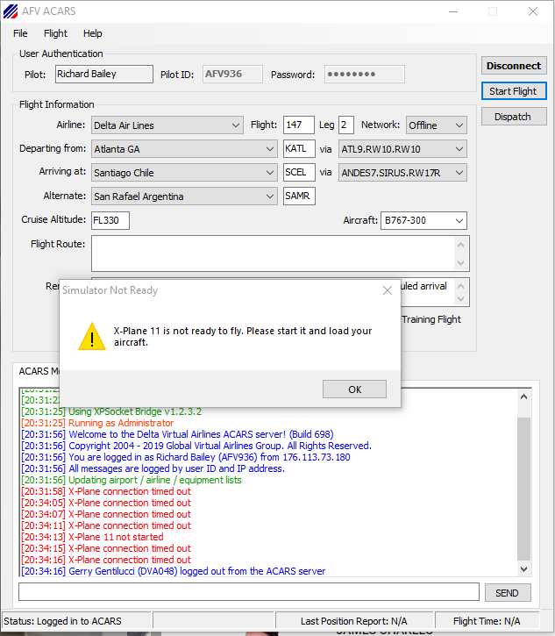
Task: Open the Flight menu
Action: (x=55, y=33)
